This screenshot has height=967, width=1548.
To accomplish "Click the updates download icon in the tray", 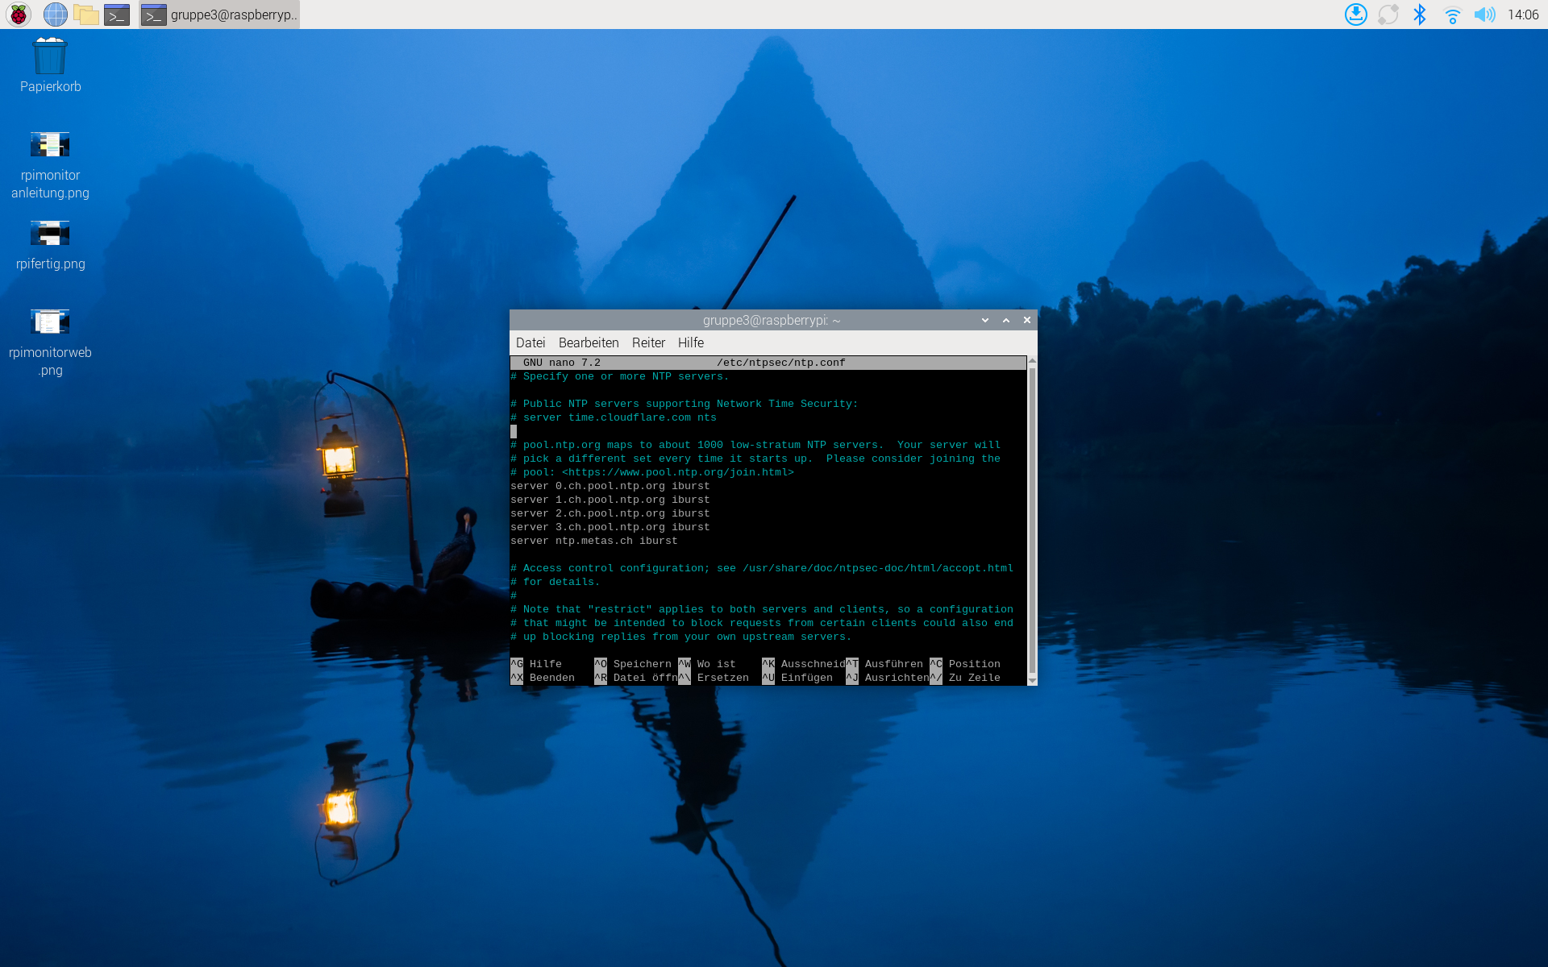I will tap(1355, 15).
